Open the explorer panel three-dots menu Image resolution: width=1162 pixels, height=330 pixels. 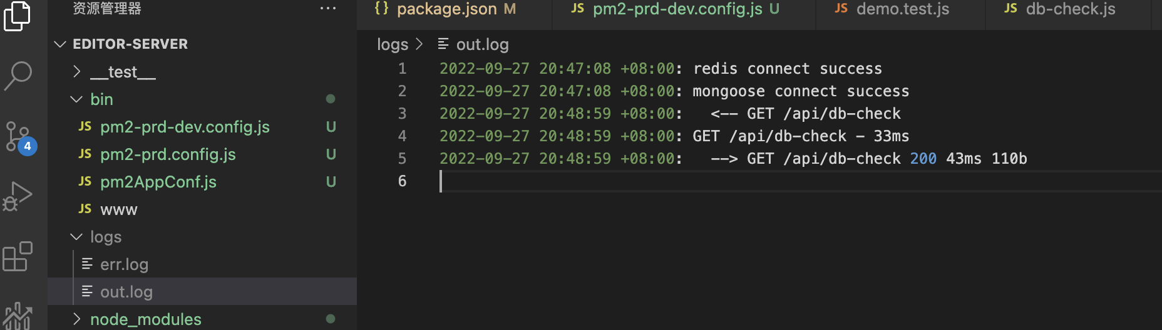click(327, 9)
